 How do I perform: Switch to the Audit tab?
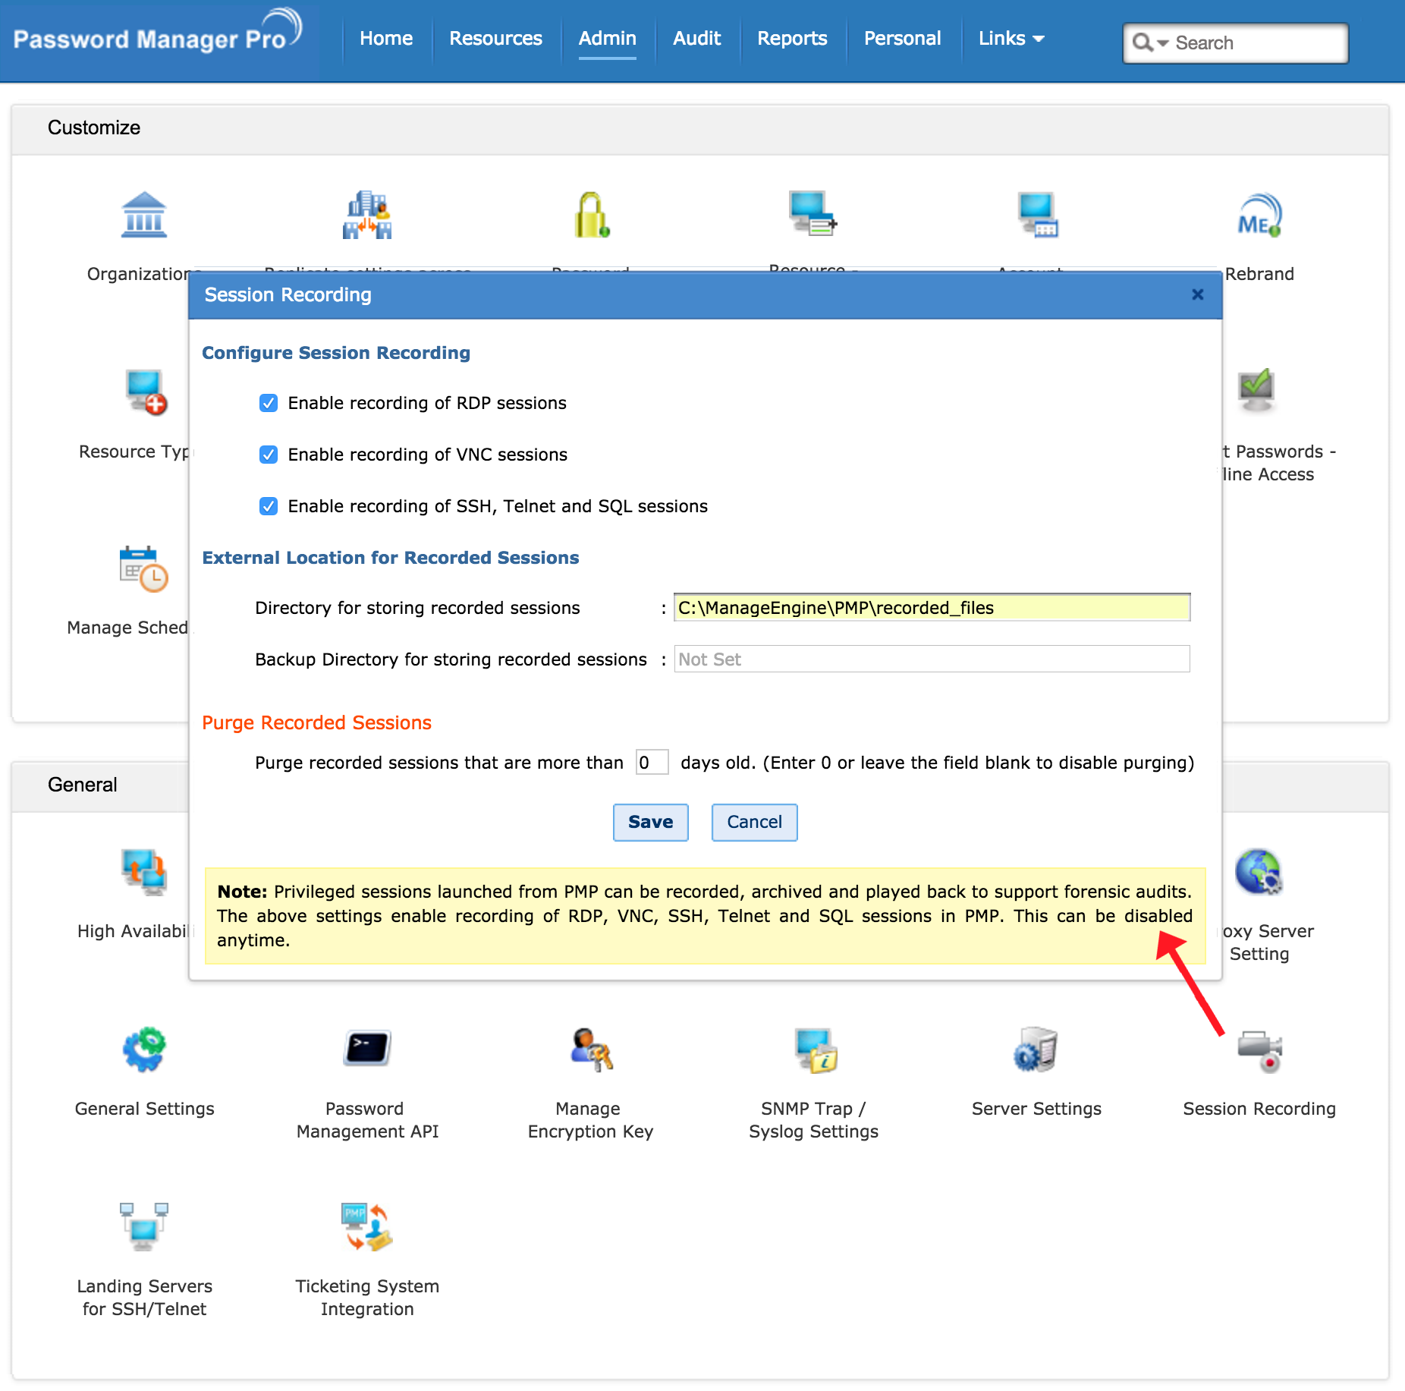tap(696, 38)
